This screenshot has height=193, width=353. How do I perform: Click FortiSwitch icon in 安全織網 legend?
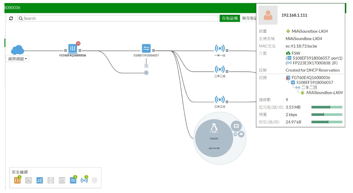tap(73, 180)
